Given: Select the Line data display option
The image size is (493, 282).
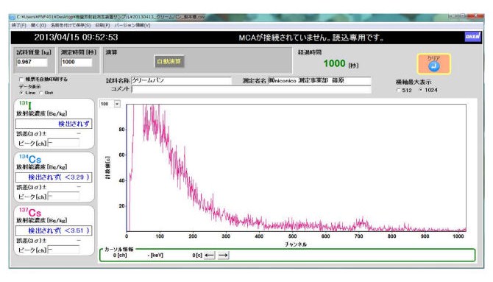Looking at the screenshot, I should [x=21, y=93].
